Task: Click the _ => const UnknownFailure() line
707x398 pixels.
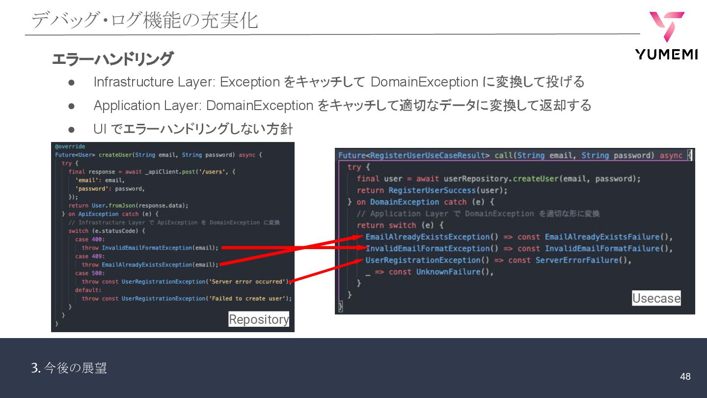Action: [430, 272]
